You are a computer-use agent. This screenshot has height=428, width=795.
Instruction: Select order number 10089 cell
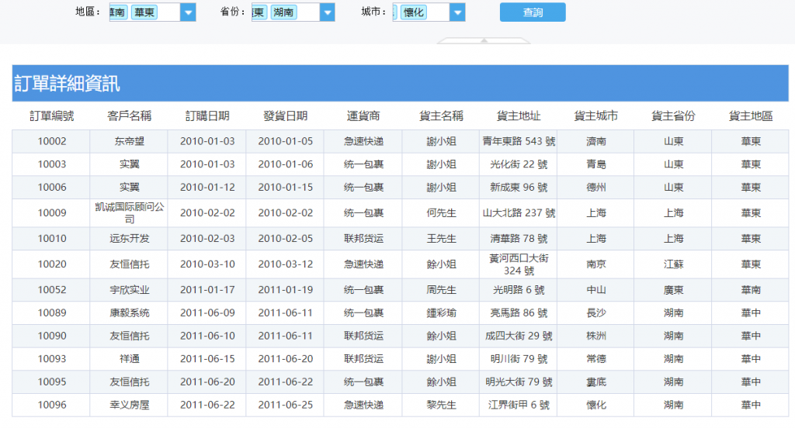click(x=51, y=313)
